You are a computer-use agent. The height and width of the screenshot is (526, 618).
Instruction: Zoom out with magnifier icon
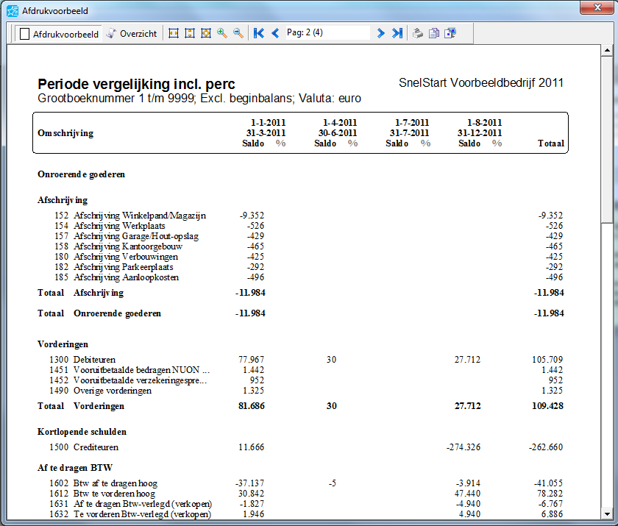[238, 33]
